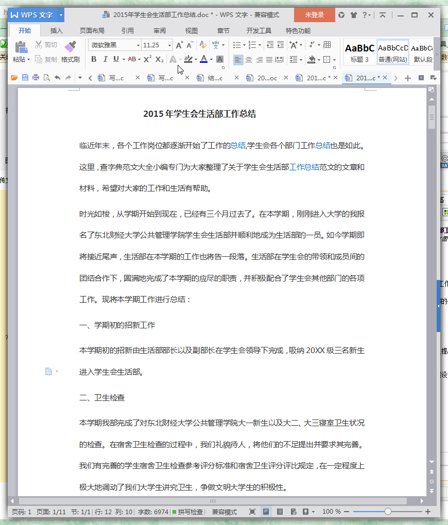The image size is (448, 525).
Task: Open the 插入 ribbon tab
Action: 56,31
